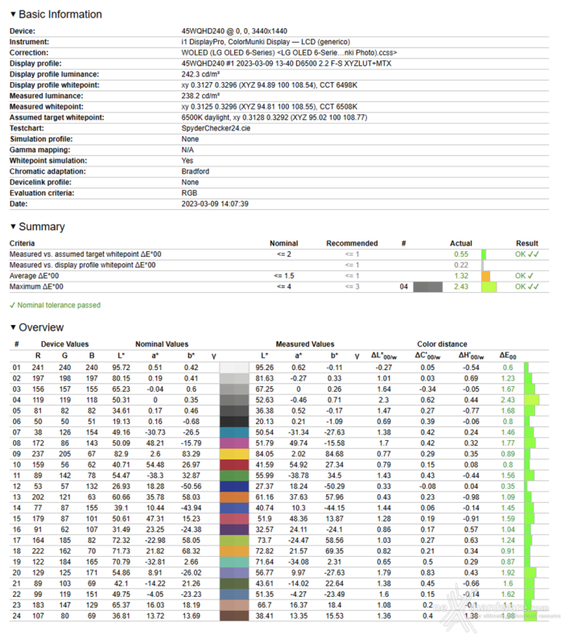This screenshot has height=634, width=561.
Task: Click the Criteria column header
Action: click(23, 244)
